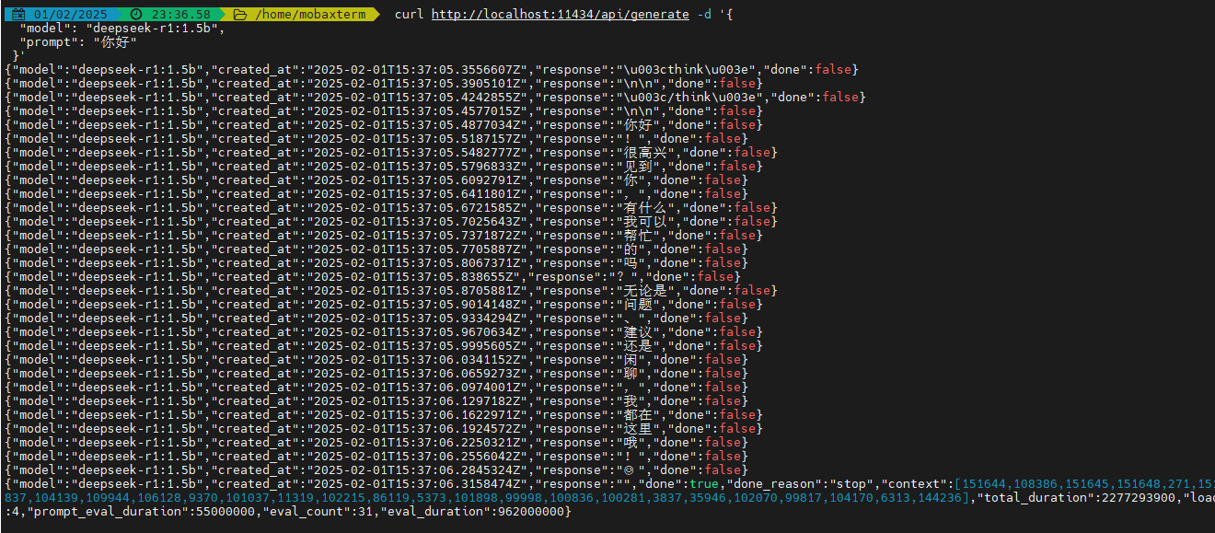
Task: Click timestamp 2025-02-01T15:37:05.838655Z
Action: click(x=412, y=277)
